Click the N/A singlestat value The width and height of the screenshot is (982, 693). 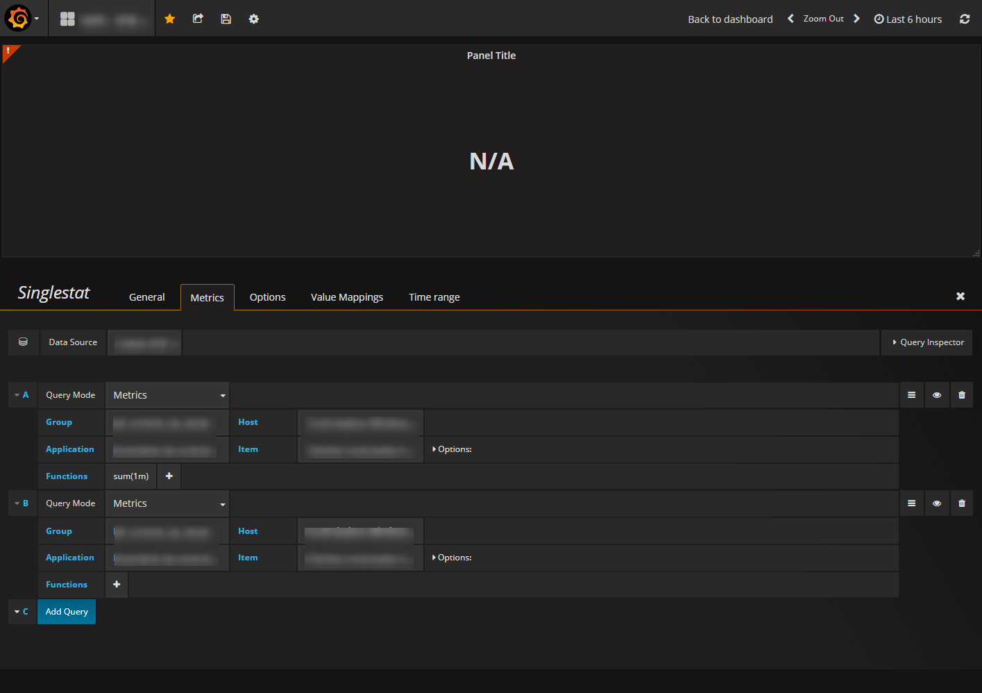(491, 161)
